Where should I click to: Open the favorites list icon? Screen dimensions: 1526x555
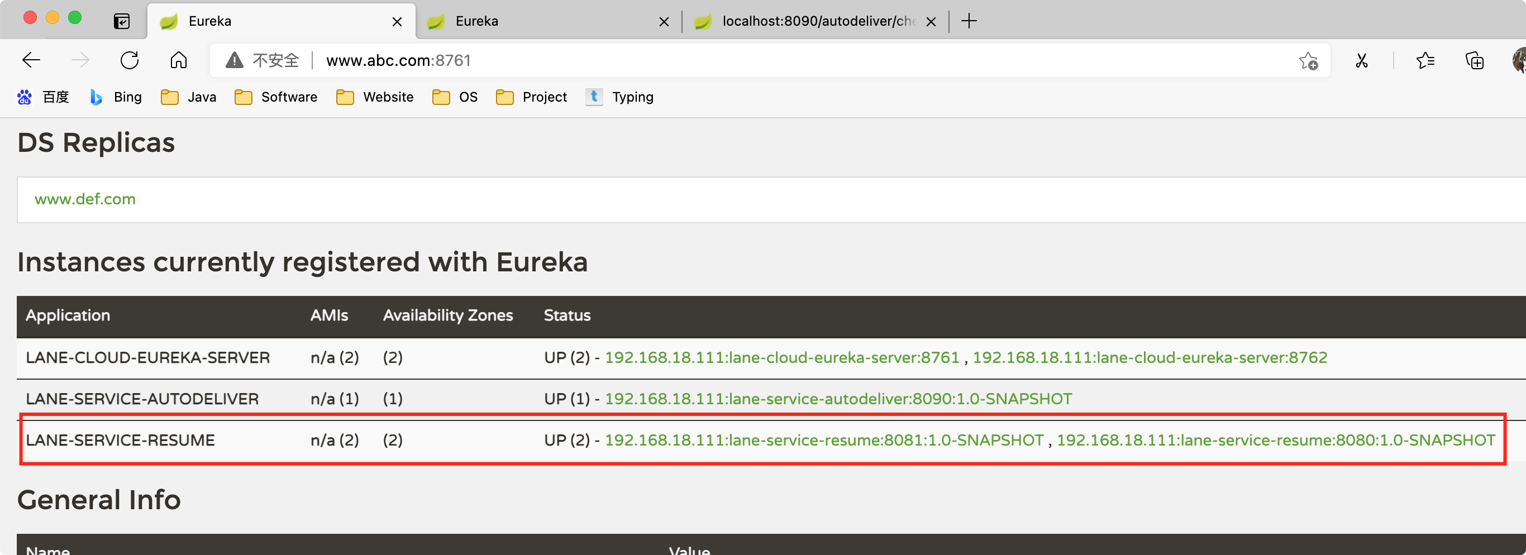click(x=1425, y=60)
